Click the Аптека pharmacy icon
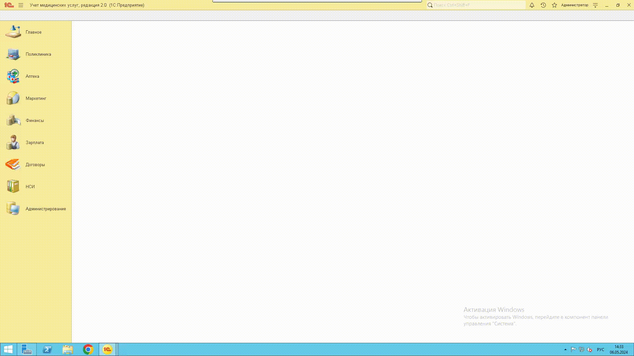The height and width of the screenshot is (356, 634). tap(13, 76)
